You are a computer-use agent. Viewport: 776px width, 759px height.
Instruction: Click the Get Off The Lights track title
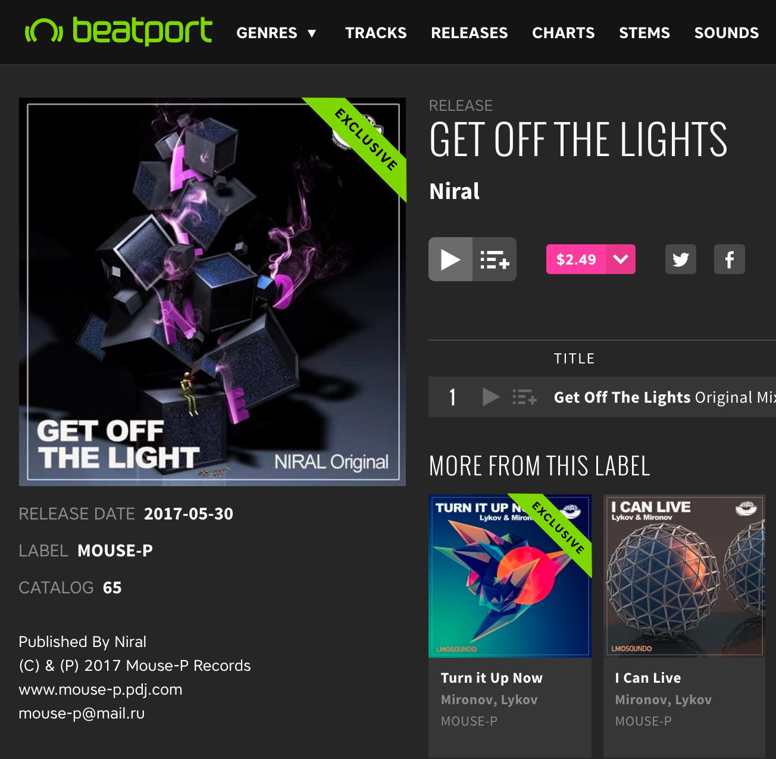click(x=622, y=397)
